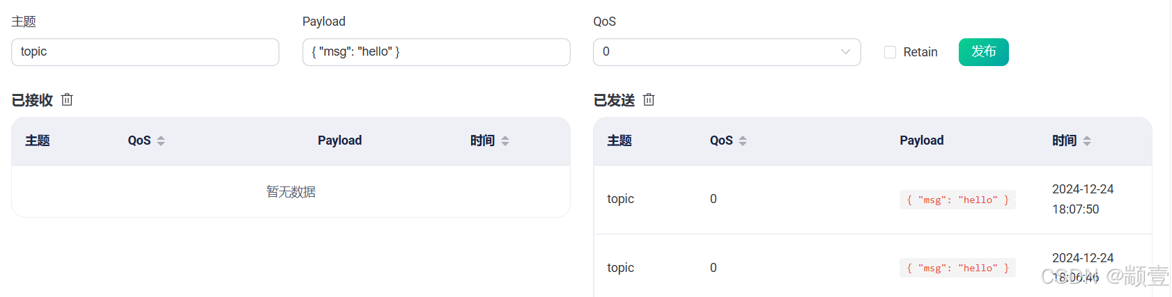Select first sent payload code snippet
Screen dimensions: 1172x297
tap(957, 200)
